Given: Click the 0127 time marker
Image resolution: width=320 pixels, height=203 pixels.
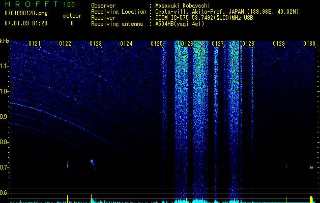Looking at the screenshot, I should coord(218,44).
